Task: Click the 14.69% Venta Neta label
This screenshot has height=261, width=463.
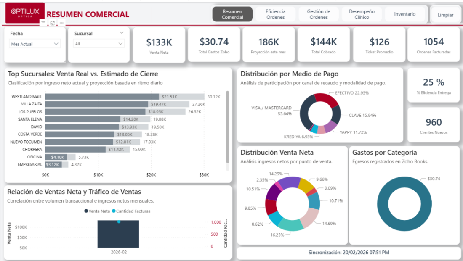Action: click(x=329, y=224)
